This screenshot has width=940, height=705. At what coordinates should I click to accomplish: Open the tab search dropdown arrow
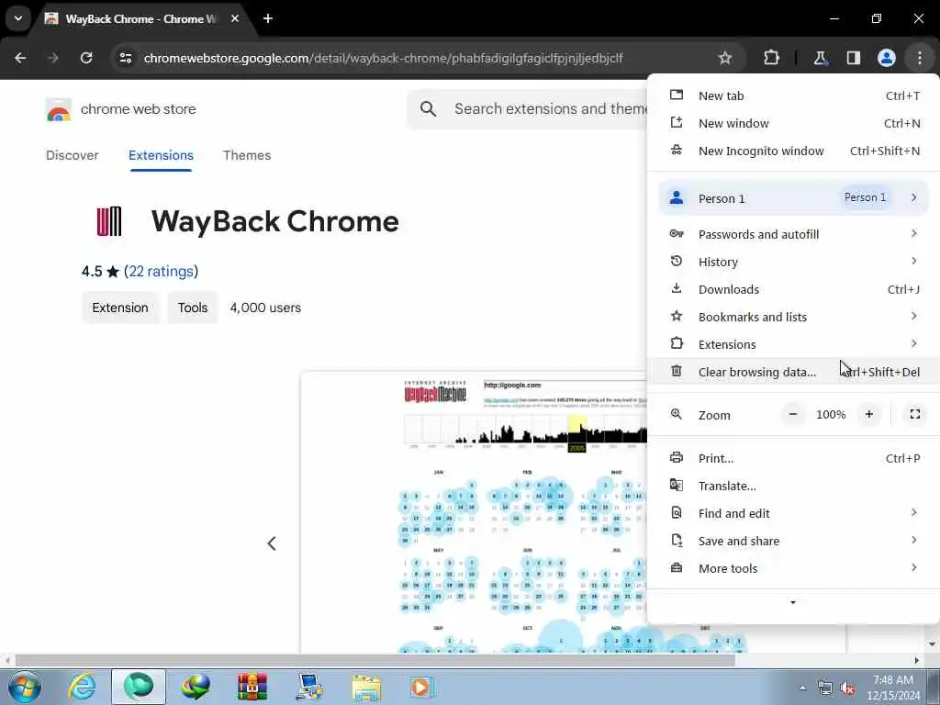(x=18, y=18)
